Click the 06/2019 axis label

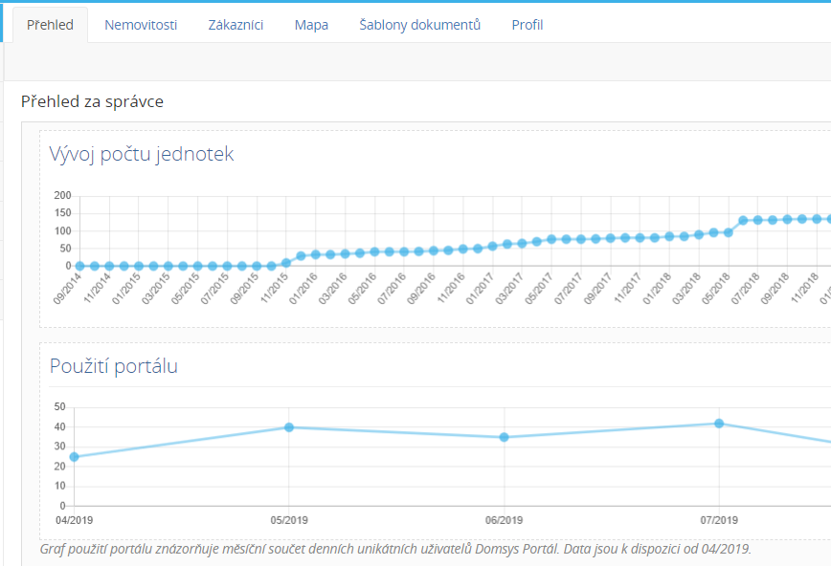[504, 520]
